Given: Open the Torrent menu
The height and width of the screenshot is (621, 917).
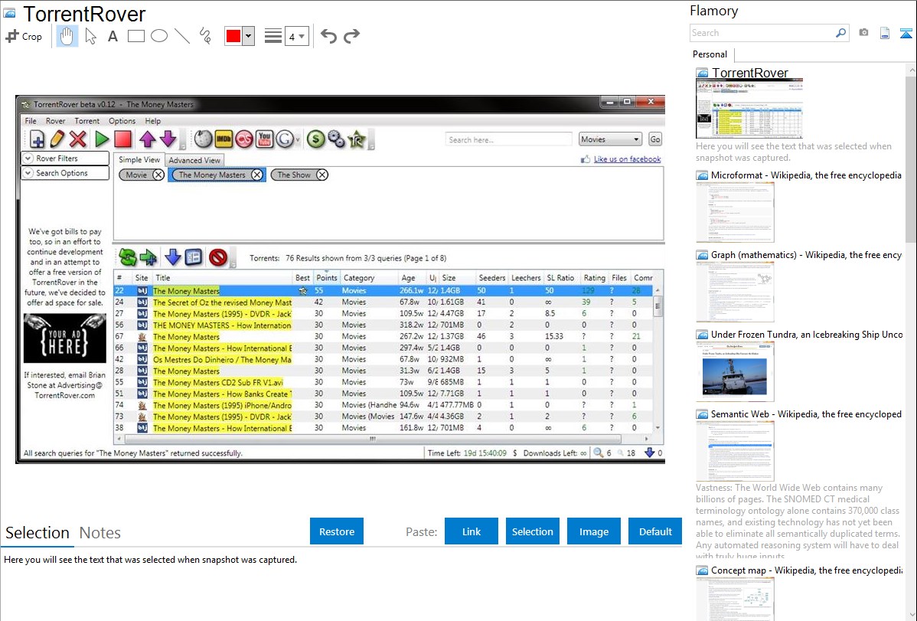Looking at the screenshot, I should pos(86,121).
